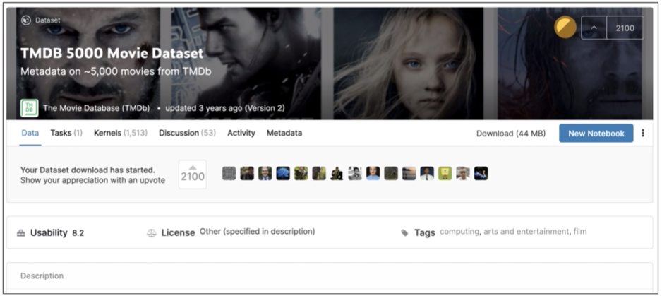Go to the Discussion tab
Viewport: 662px width, 296px height.
[187, 134]
